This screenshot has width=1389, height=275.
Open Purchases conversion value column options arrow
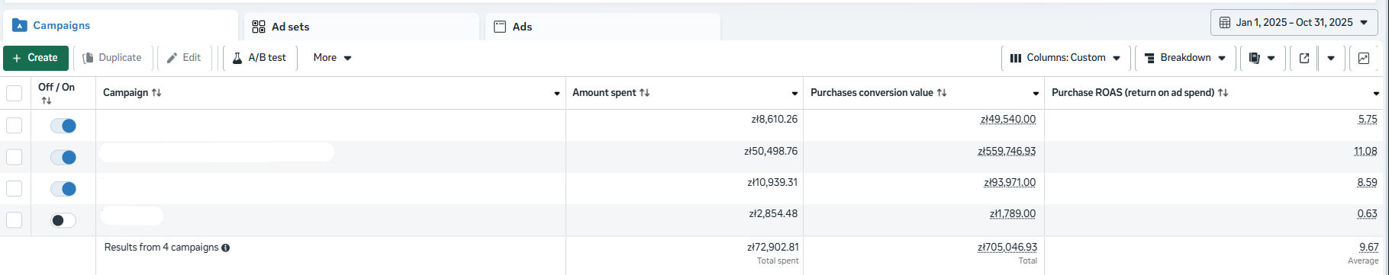pos(1036,94)
